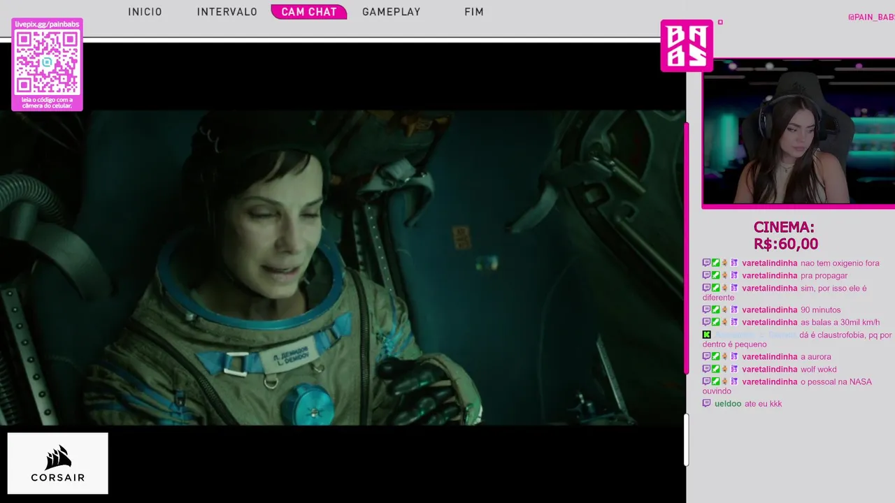This screenshot has width=895, height=503.
Task: Click the @PAIN_BABS handle
Action: coord(871,17)
